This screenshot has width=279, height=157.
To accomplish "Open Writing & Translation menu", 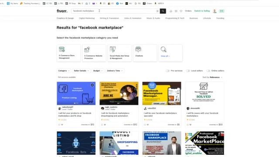I will [109, 18].
